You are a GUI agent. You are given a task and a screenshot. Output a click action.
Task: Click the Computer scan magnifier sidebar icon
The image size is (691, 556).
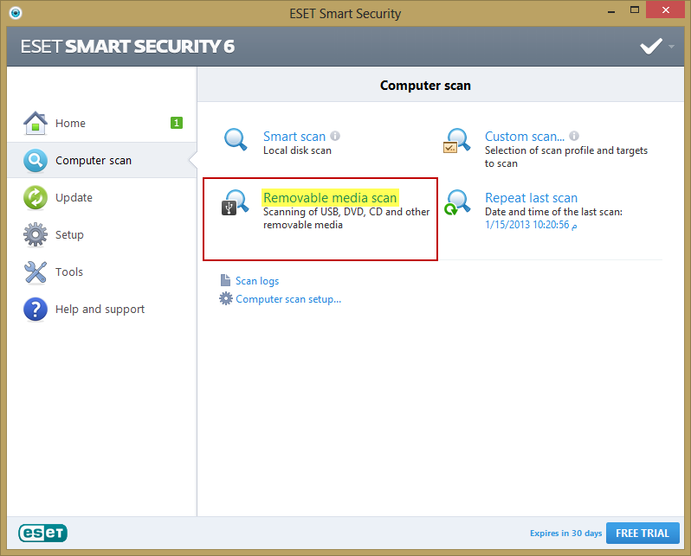pyautogui.click(x=36, y=160)
